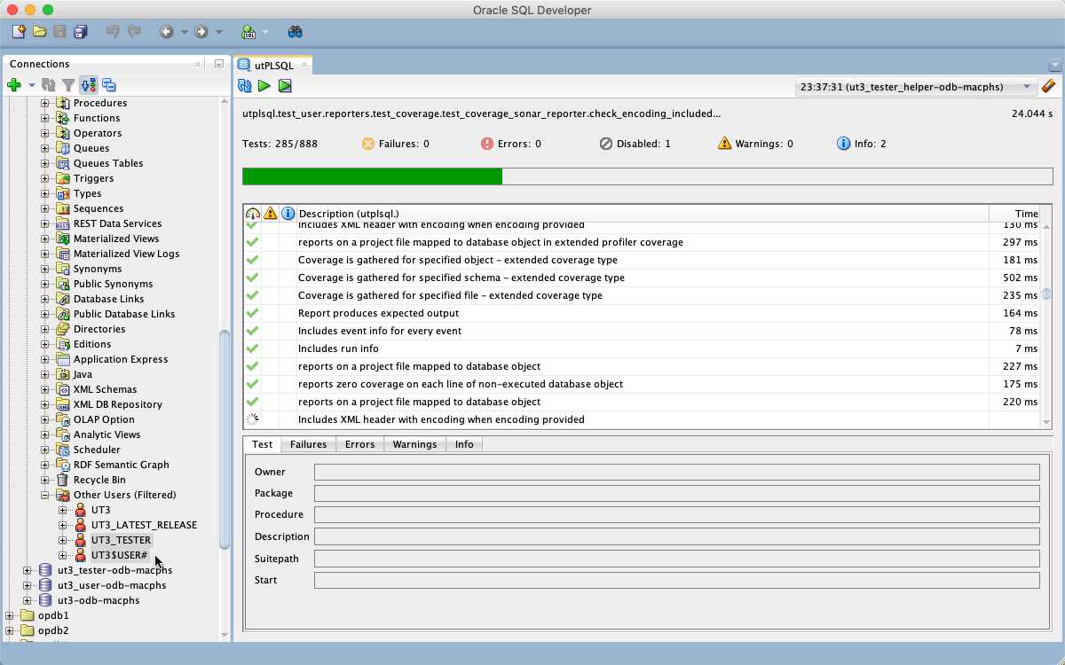Expand the UT3 user node
Image resolution: width=1065 pixels, height=665 pixels.
63,510
